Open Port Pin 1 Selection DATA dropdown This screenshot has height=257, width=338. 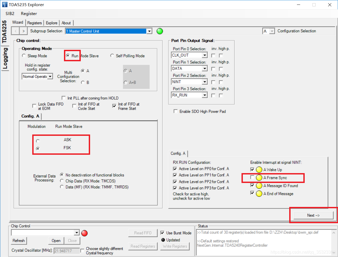tap(204, 68)
